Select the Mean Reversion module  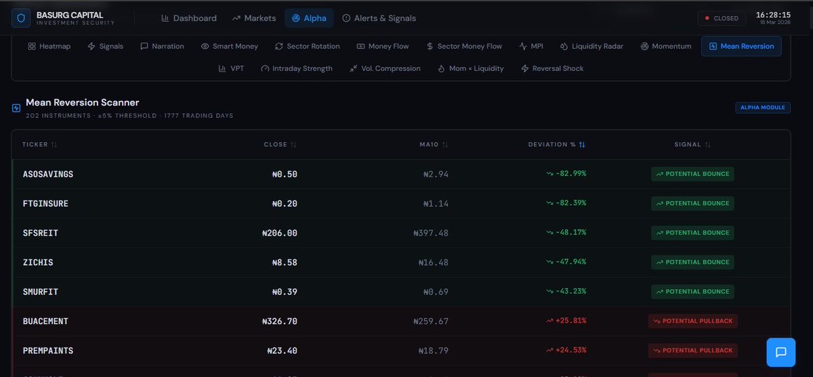click(x=741, y=46)
